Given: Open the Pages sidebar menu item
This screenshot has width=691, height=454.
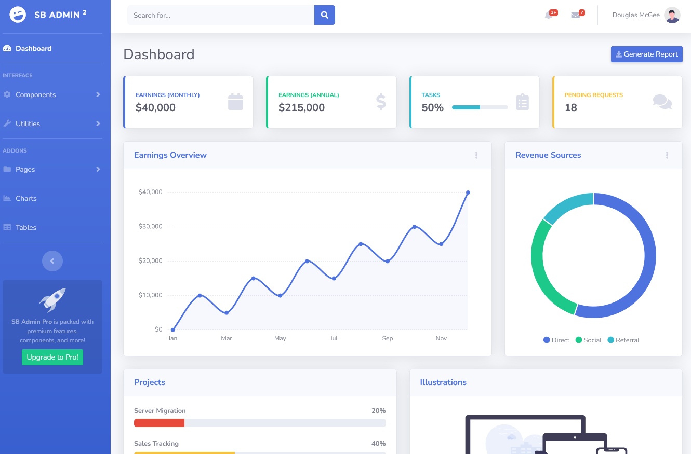Looking at the screenshot, I should coord(52,169).
